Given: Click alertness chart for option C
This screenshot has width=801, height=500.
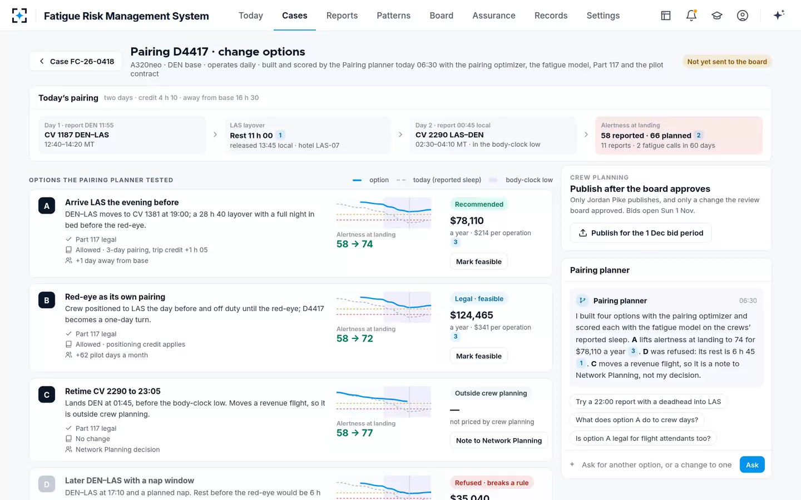Looking at the screenshot, I should tap(384, 402).
